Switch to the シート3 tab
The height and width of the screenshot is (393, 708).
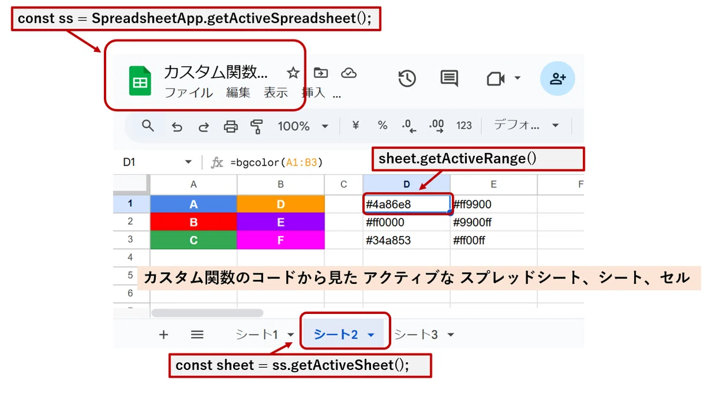(x=416, y=335)
